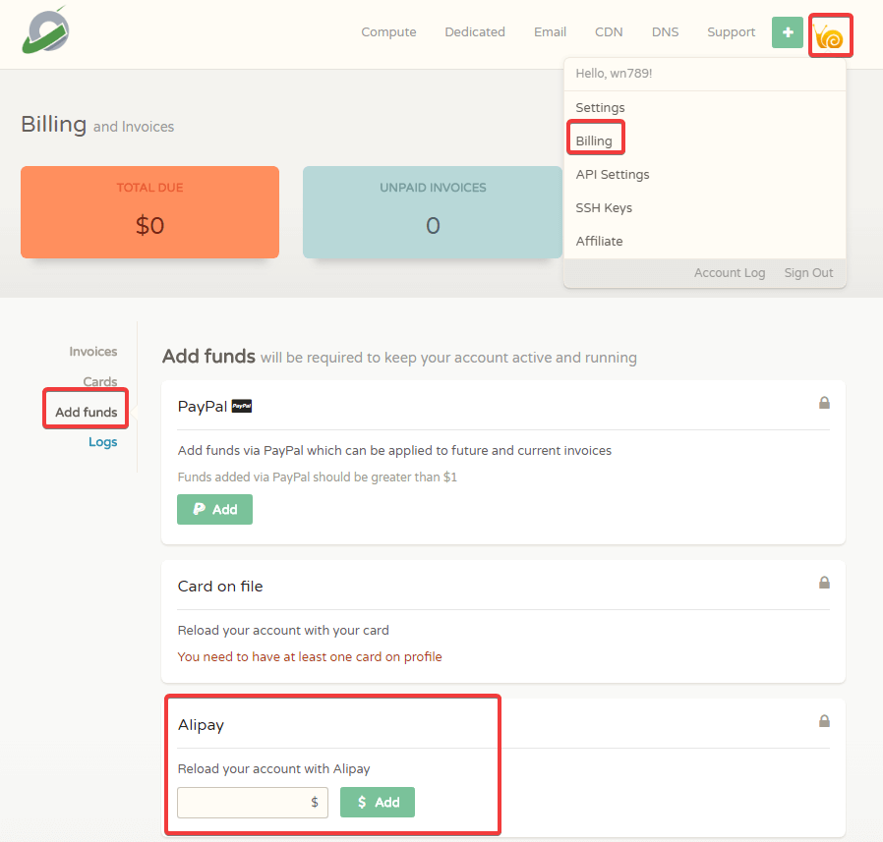Click the lock icon on Card on file panel
883x842 pixels.
click(824, 583)
